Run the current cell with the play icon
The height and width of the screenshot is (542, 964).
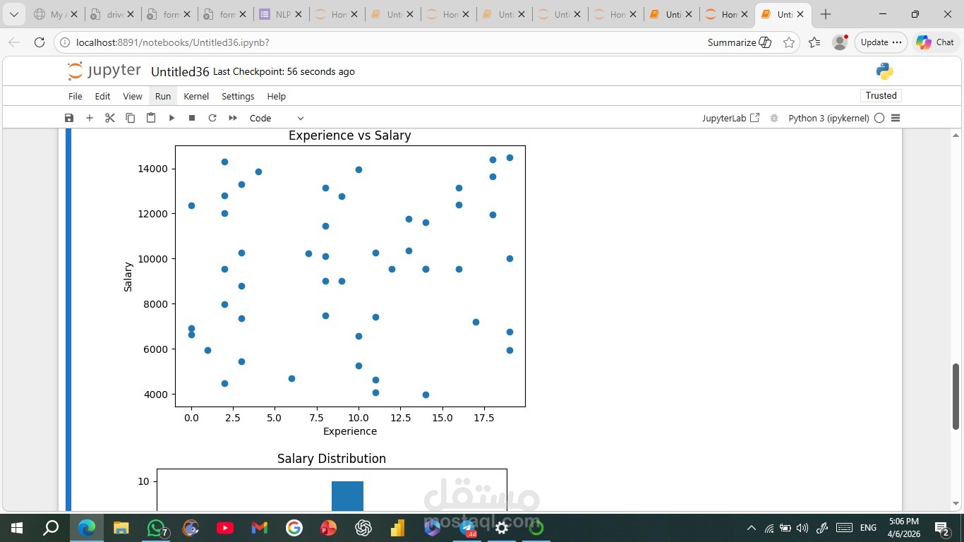pos(171,118)
